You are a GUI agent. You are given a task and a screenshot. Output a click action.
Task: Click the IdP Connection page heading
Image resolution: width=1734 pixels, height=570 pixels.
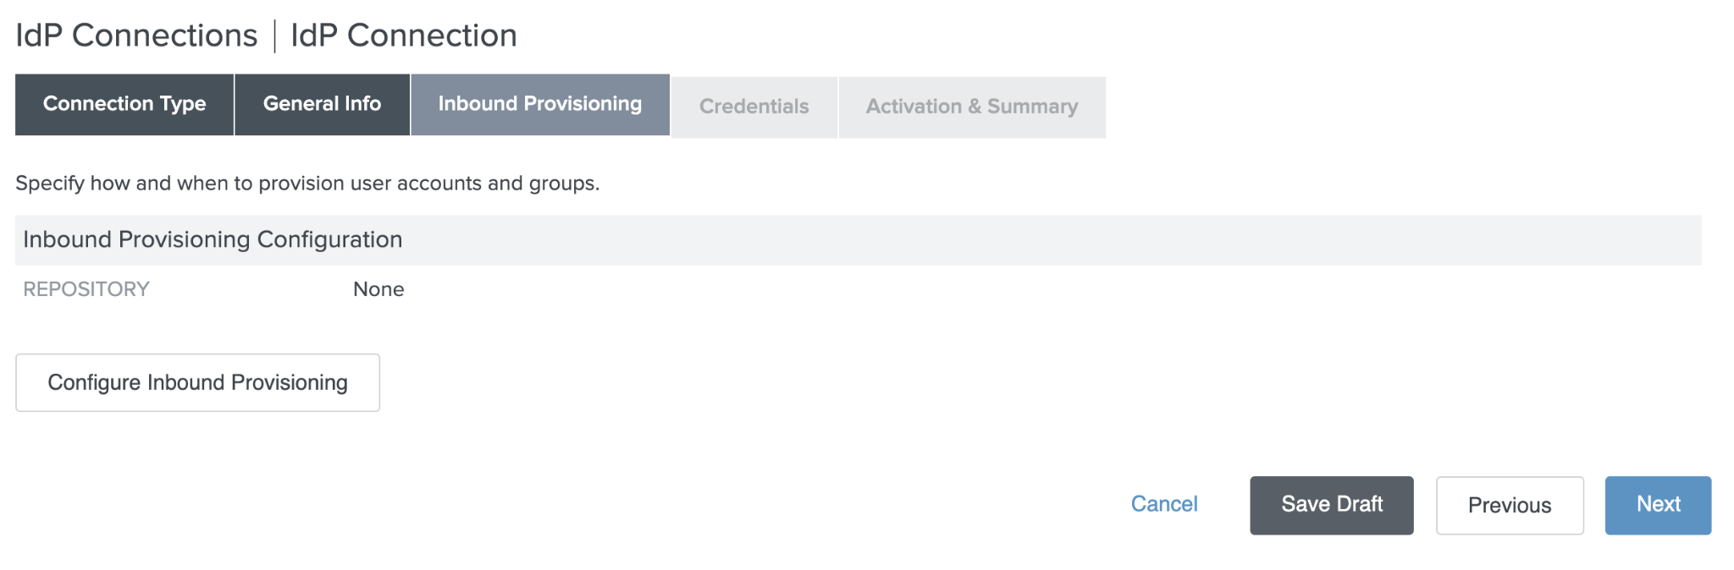[x=403, y=36]
